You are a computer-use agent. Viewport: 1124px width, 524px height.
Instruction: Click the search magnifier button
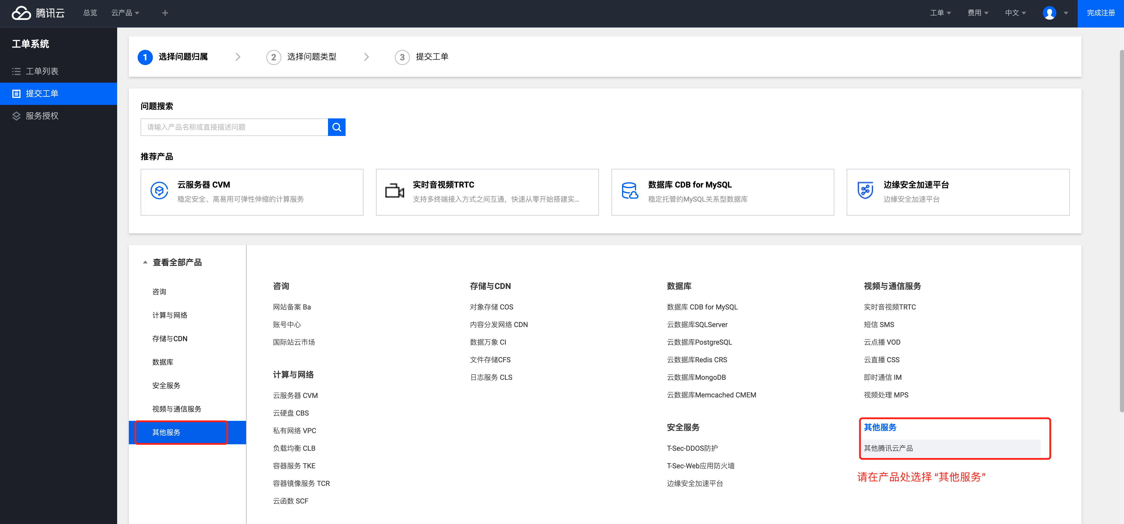click(336, 127)
